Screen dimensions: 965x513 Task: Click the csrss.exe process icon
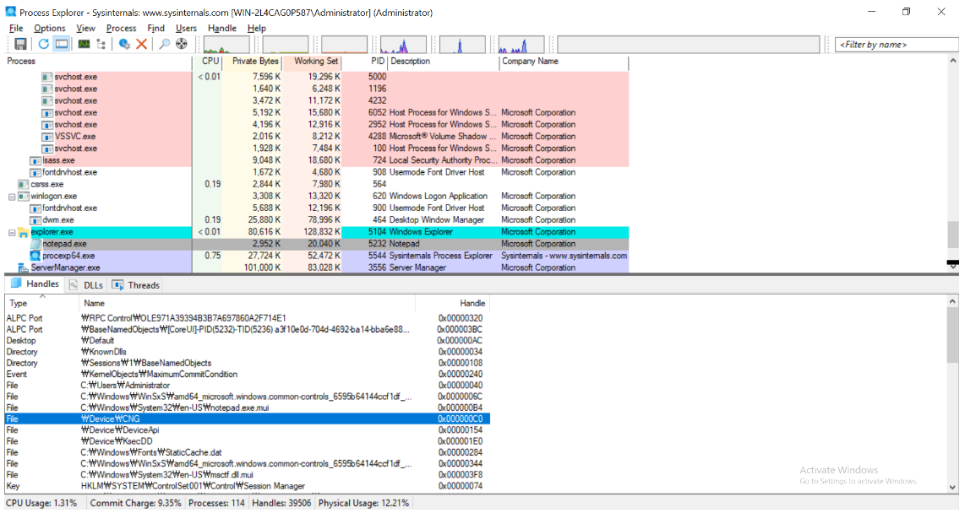coord(24,184)
